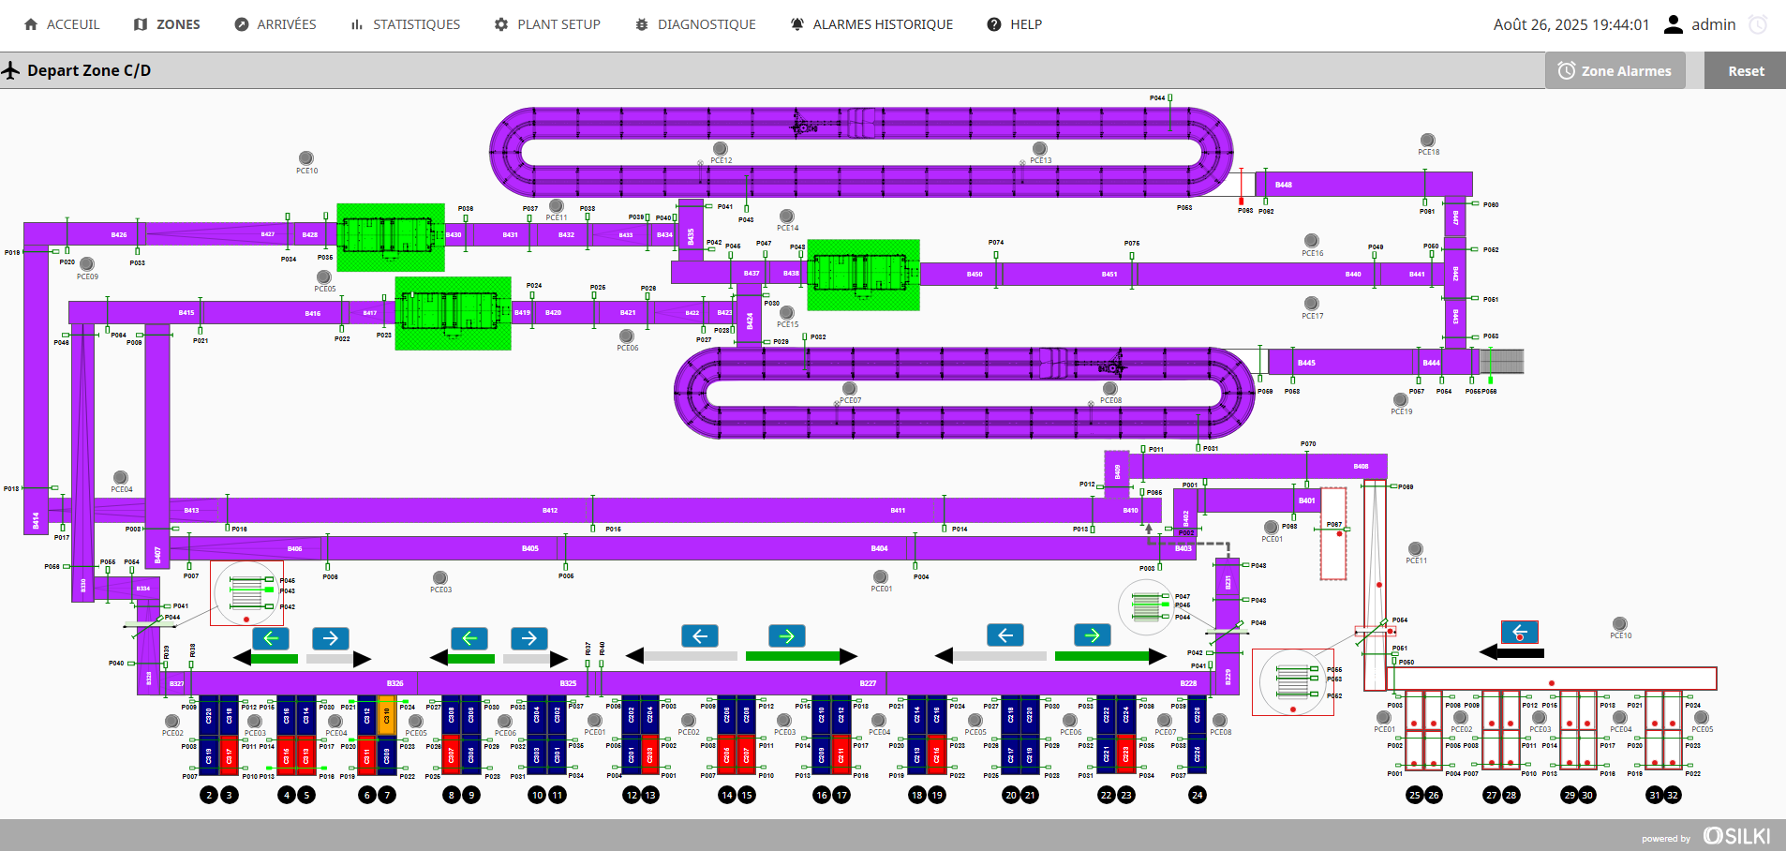
Task: Click the Zone Alarmes button
Action: pyautogui.click(x=1615, y=70)
